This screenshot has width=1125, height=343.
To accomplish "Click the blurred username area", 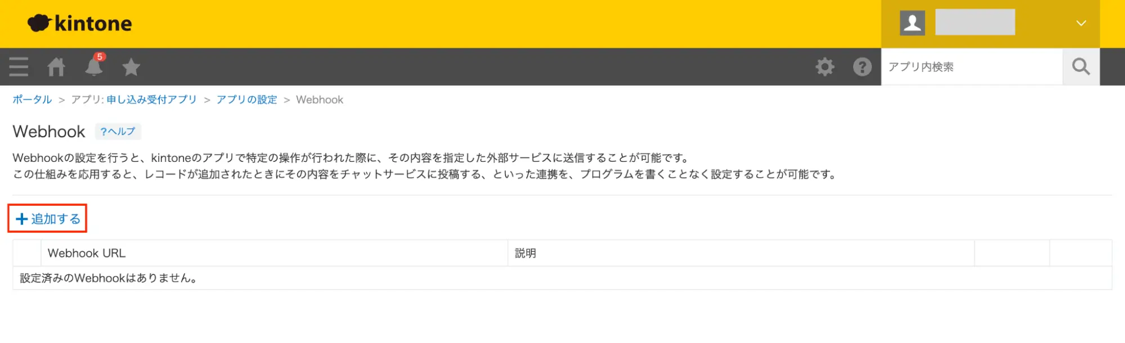I will point(975,22).
